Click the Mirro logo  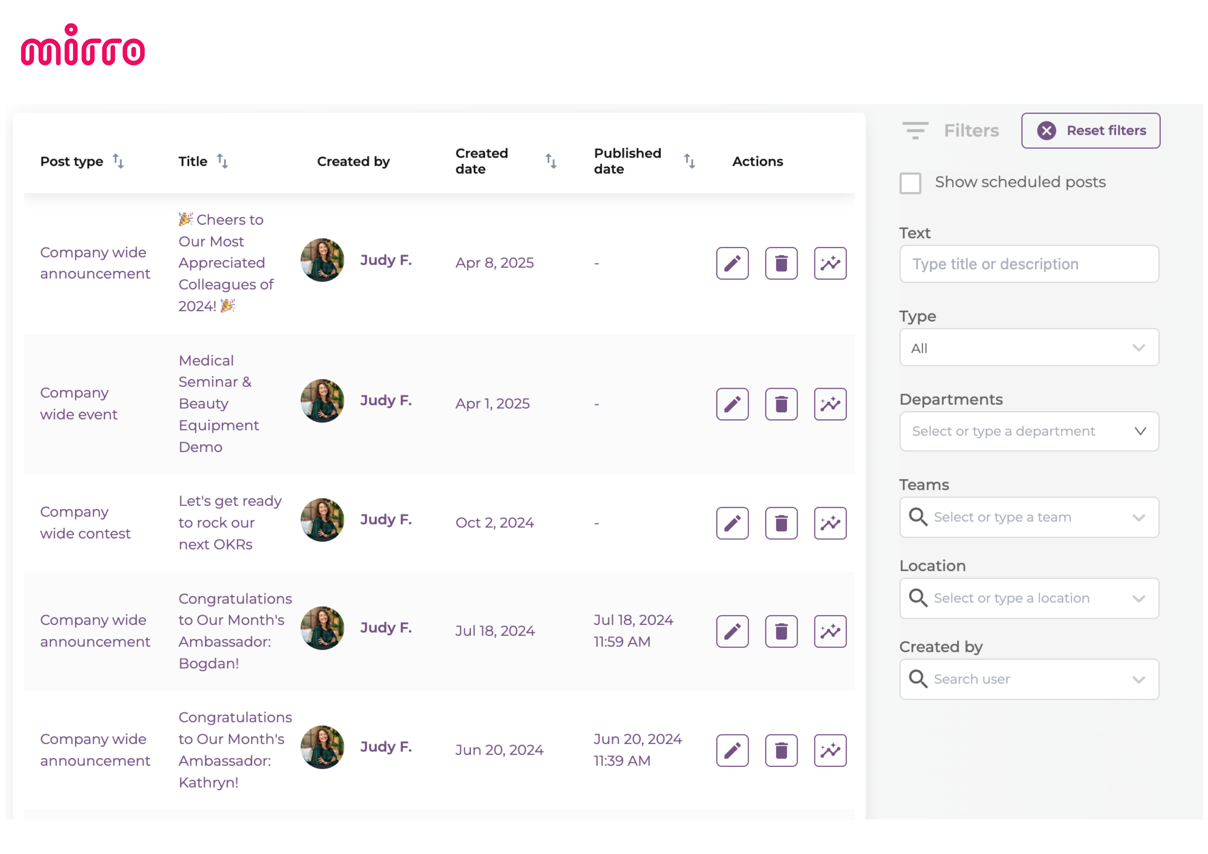(83, 45)
